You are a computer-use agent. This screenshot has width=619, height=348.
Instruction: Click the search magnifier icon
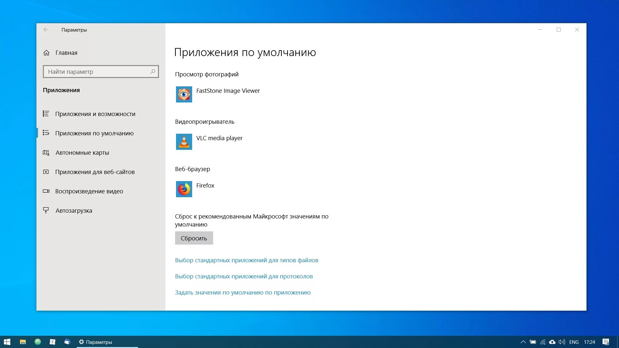153,72
